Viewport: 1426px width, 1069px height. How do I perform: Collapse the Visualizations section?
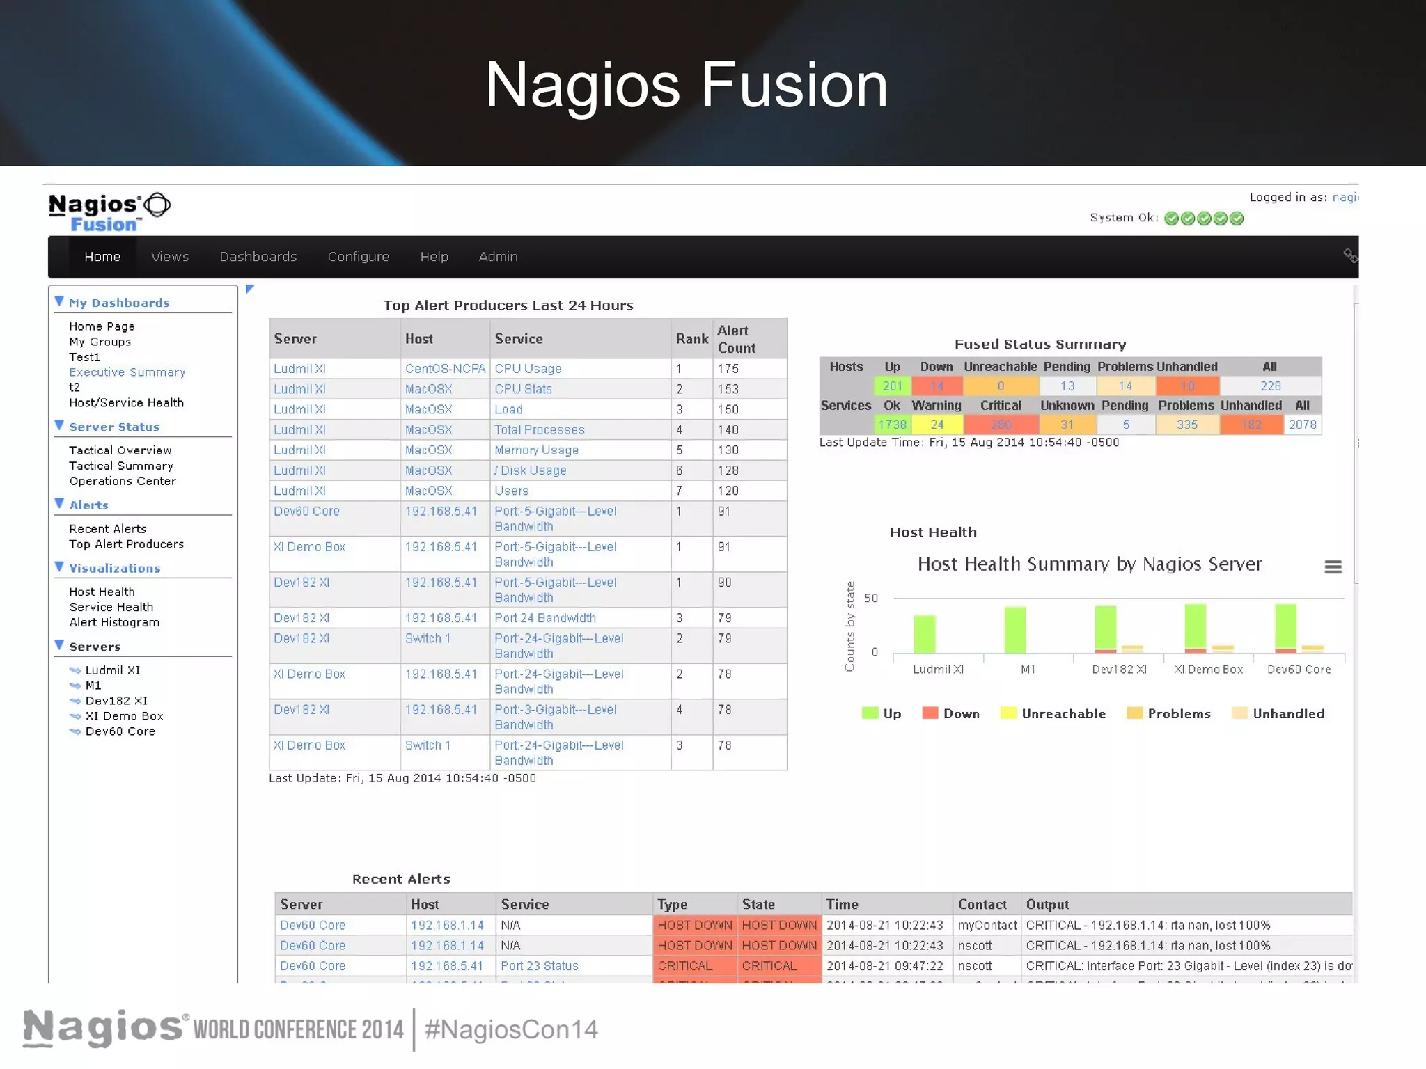[59, 567]
